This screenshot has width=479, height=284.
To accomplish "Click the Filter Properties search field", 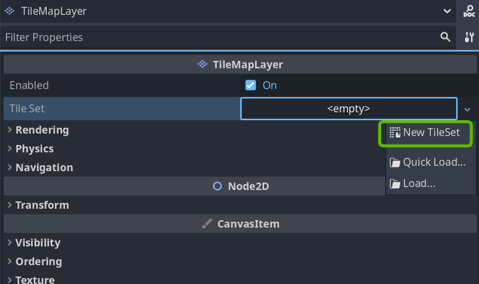I will click(x=218, y=37).
